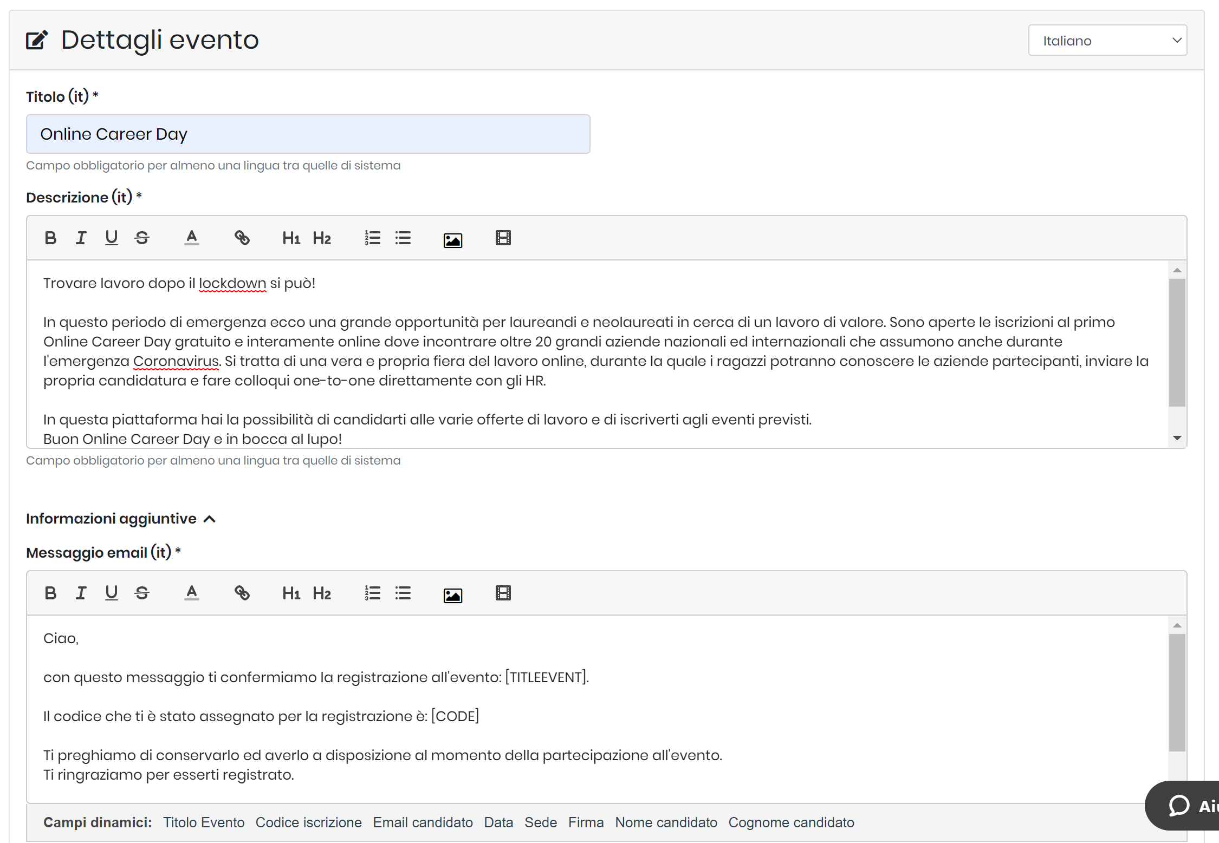
Task: Apply H1 heading in Messaggio email editor
Action: 291,593
